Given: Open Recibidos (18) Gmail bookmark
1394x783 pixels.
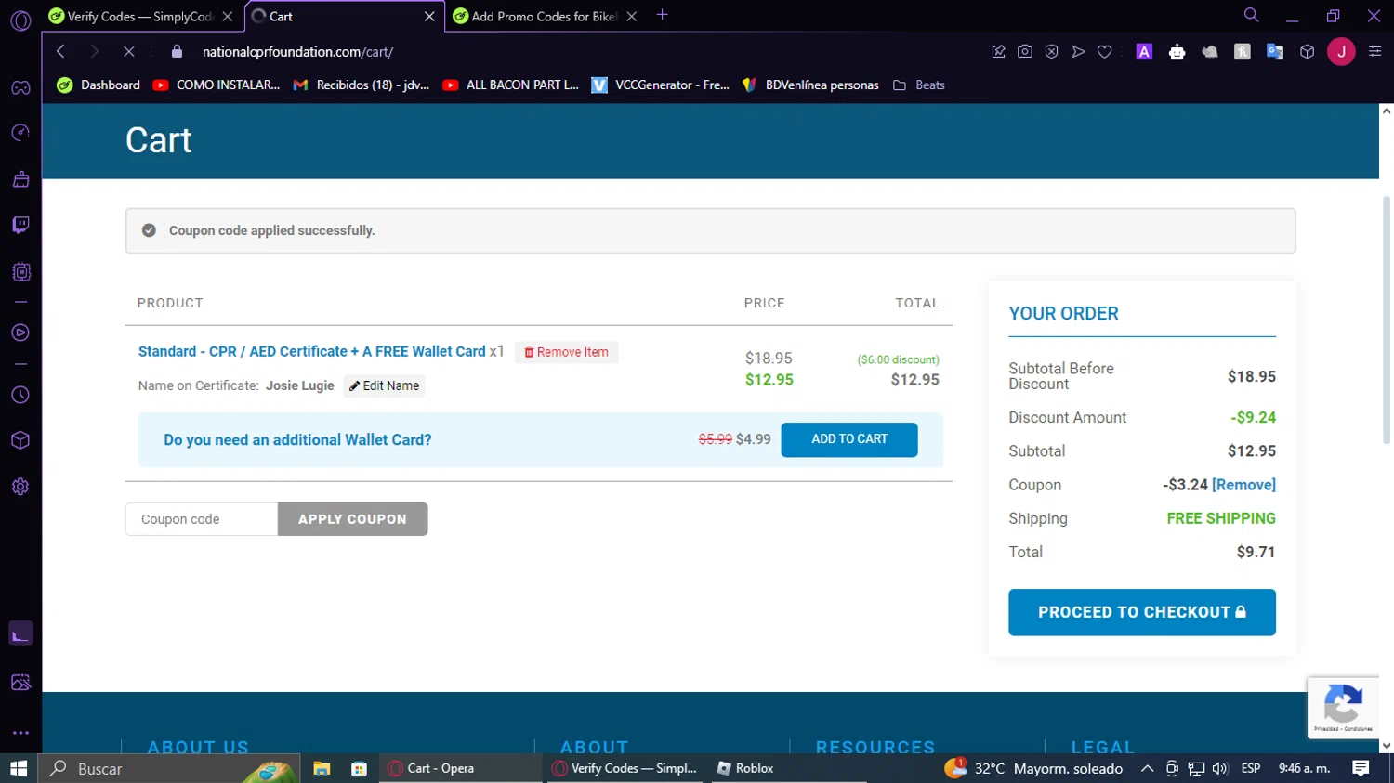Looking at the screenshot, I should (x=361, y=85).
